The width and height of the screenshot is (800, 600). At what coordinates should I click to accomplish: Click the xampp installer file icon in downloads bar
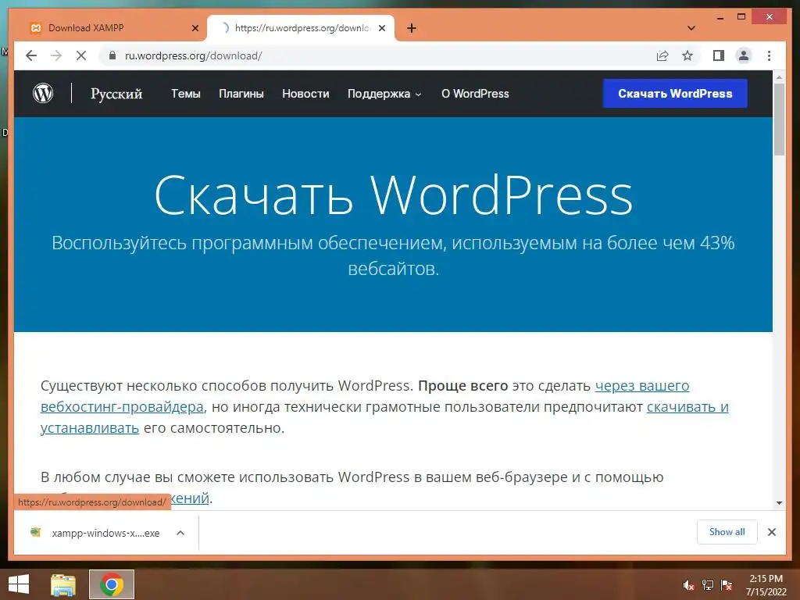[35, 533]
